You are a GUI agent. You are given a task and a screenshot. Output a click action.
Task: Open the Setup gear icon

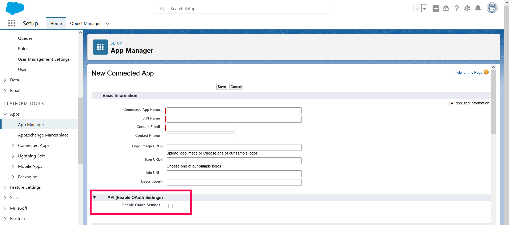pyautogui.click(x=467, y=9)
